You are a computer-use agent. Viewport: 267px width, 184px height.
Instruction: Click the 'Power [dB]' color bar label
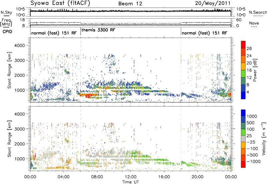tap(255, 70)
